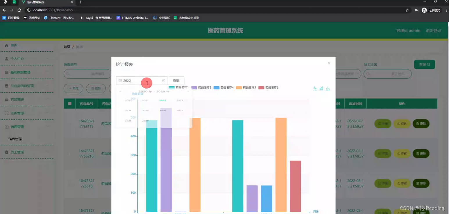This screenshot has height=214, width=449.
Task: Go back in browser
Action: (4, 10)
